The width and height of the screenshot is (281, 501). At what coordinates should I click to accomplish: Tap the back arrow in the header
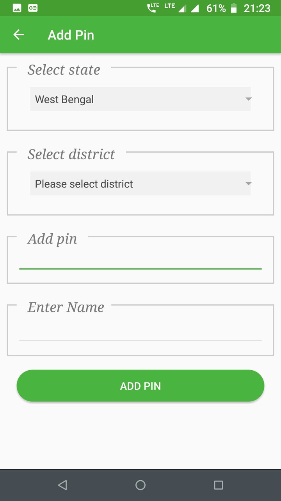click(x=19, y=35)
